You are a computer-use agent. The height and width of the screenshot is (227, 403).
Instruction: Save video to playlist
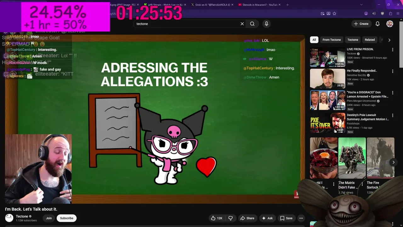tap(286, 218)
